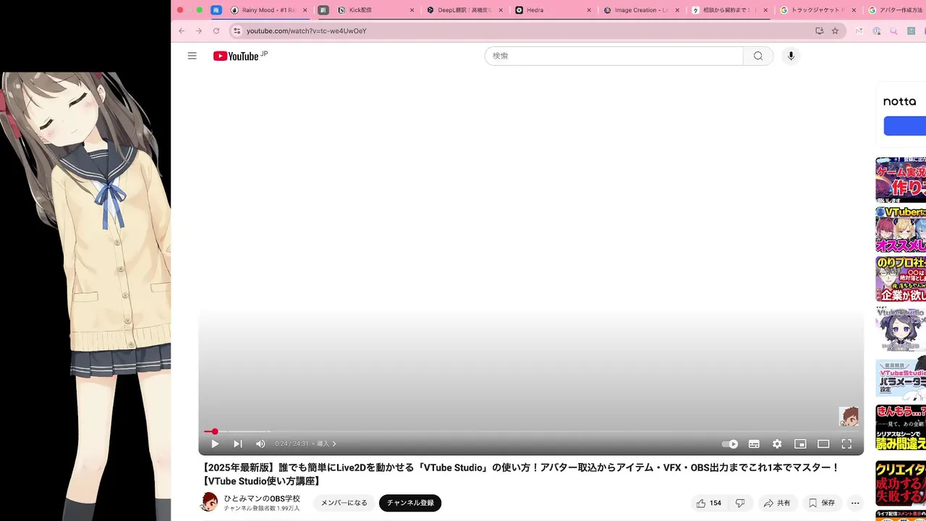Expand the 導入 chapter list

(326, 444)
